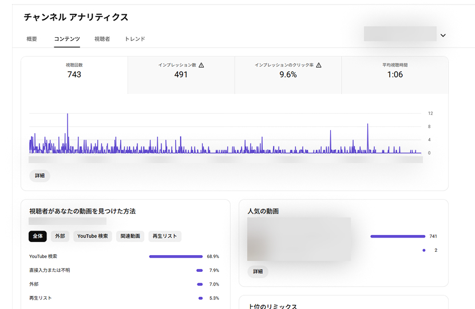
Task: Click the 視聴者があなたの動画を見つけた方法 heading
Action: [x=82, y=211]
